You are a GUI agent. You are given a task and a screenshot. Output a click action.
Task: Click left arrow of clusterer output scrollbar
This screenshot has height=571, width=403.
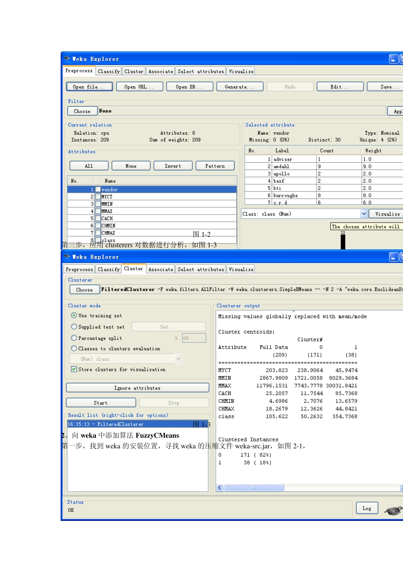(x=220, y=488)
